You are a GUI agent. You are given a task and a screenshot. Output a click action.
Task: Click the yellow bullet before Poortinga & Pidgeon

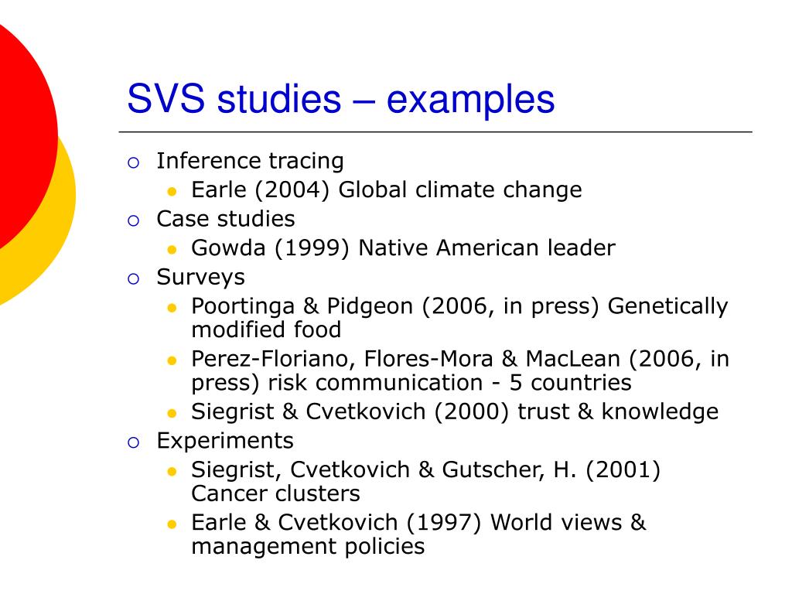(x=172, y=308)
